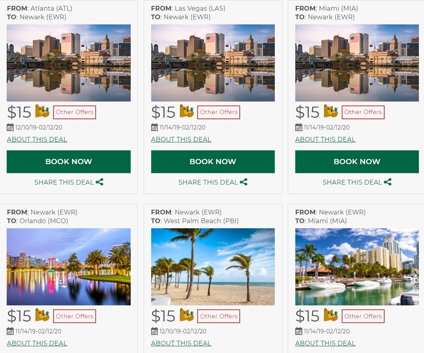The width and height of the screenshot is (424, 353).
Task: Book the Miami to Newark flight
Action: pos(357,162)
